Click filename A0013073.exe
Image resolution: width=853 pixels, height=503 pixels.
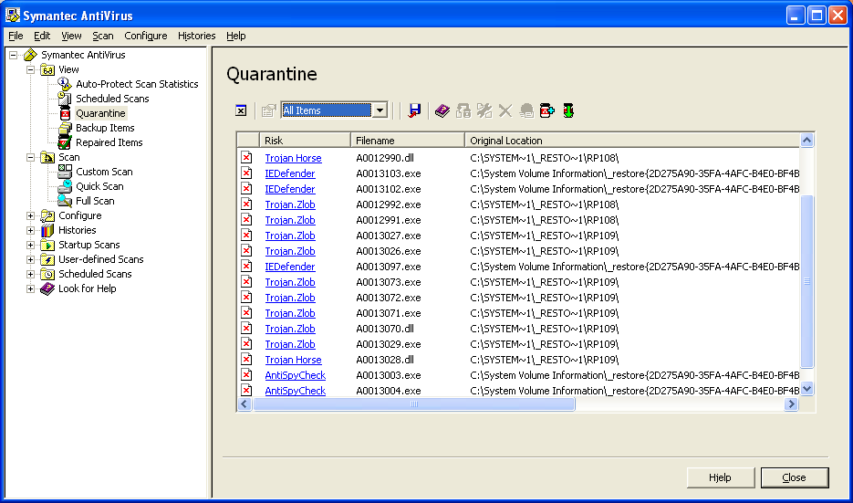389,282
